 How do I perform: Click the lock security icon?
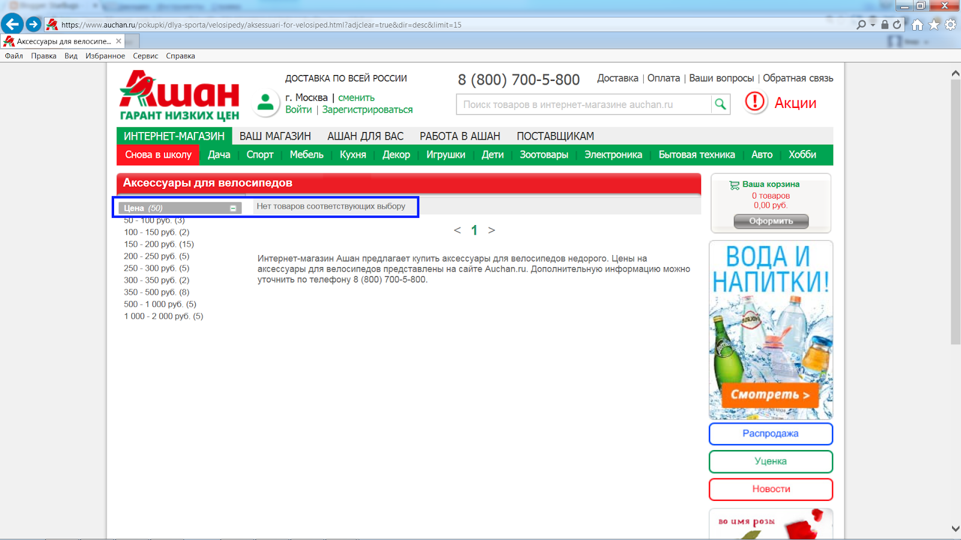coord(885,25)
